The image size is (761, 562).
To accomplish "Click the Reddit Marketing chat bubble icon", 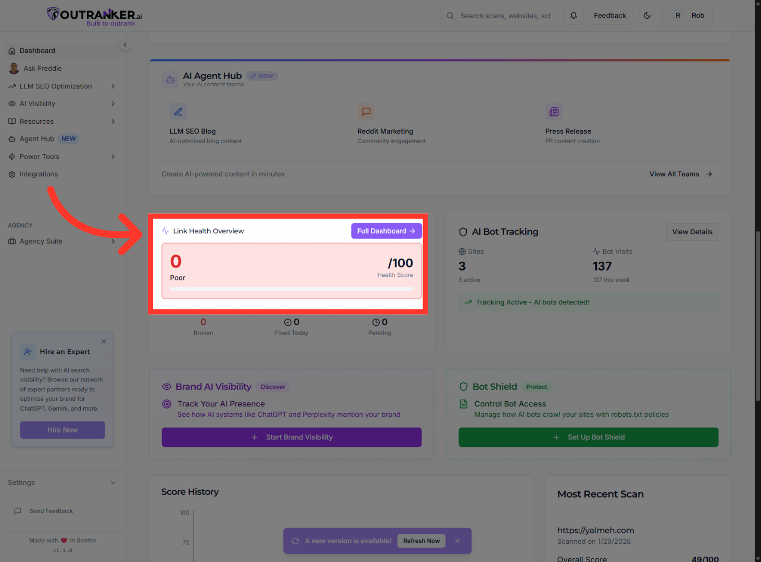I will click(x=366, y=111).
